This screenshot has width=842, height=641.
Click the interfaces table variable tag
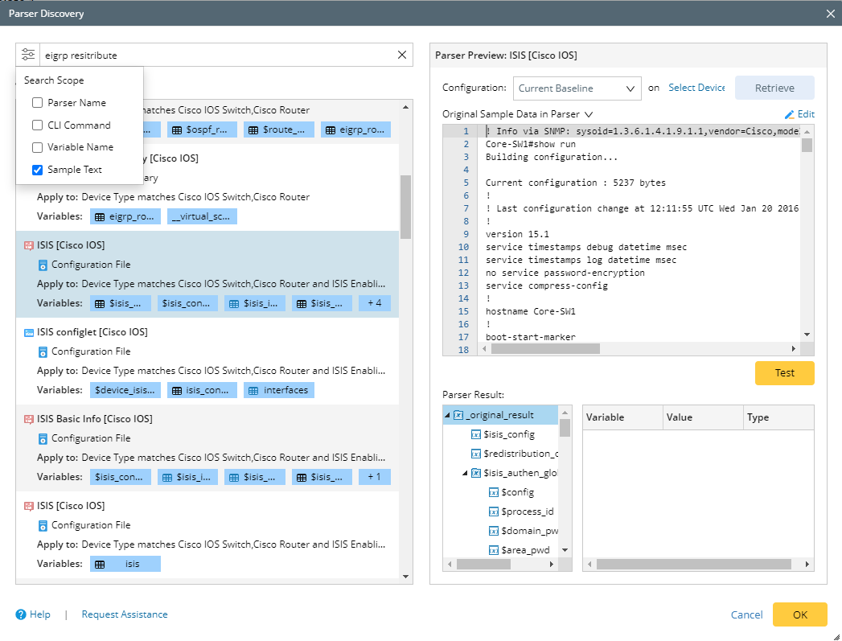coord(278,390)
